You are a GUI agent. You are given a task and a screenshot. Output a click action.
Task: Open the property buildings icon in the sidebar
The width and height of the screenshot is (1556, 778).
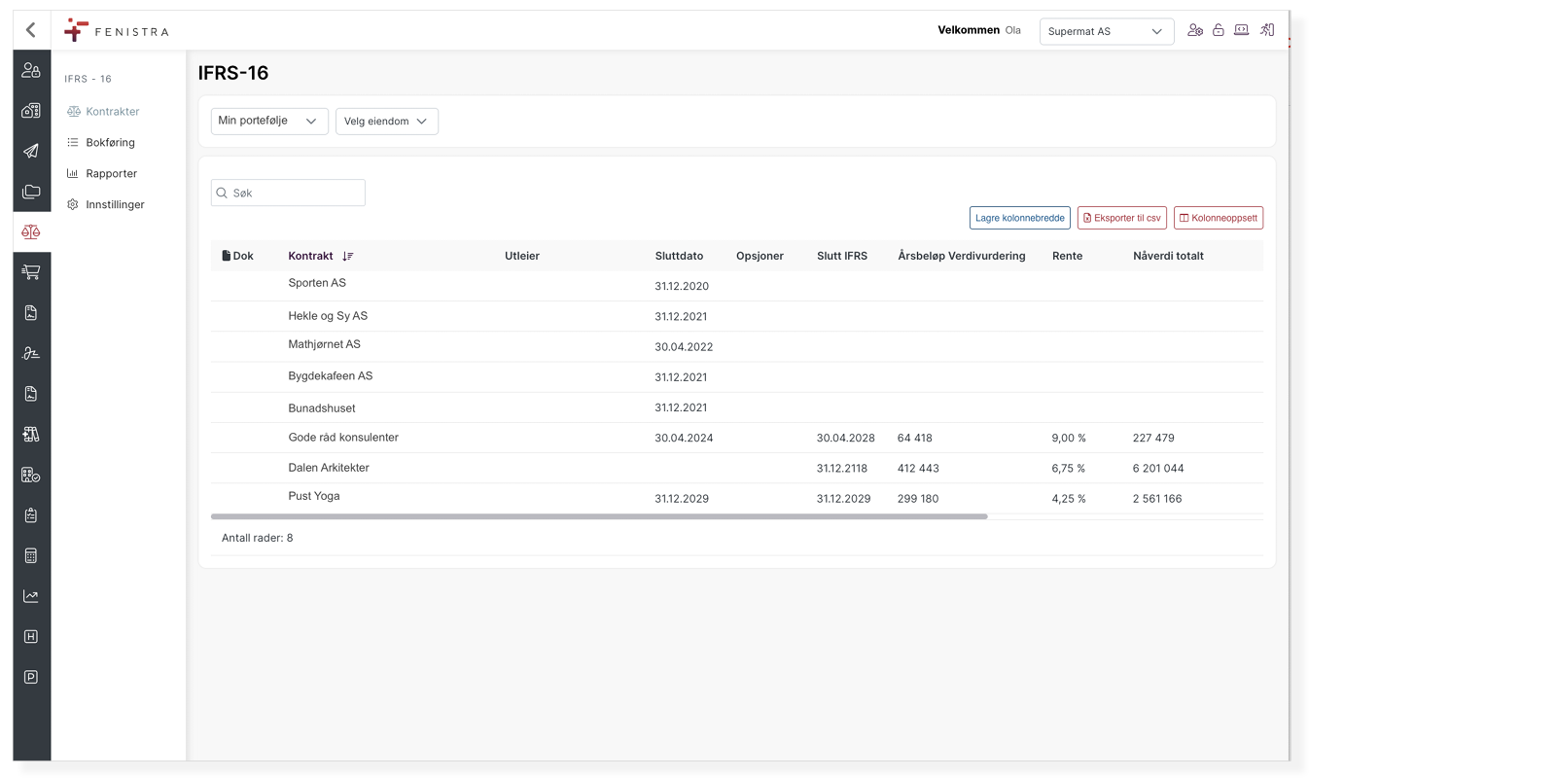tap(31, 111)
